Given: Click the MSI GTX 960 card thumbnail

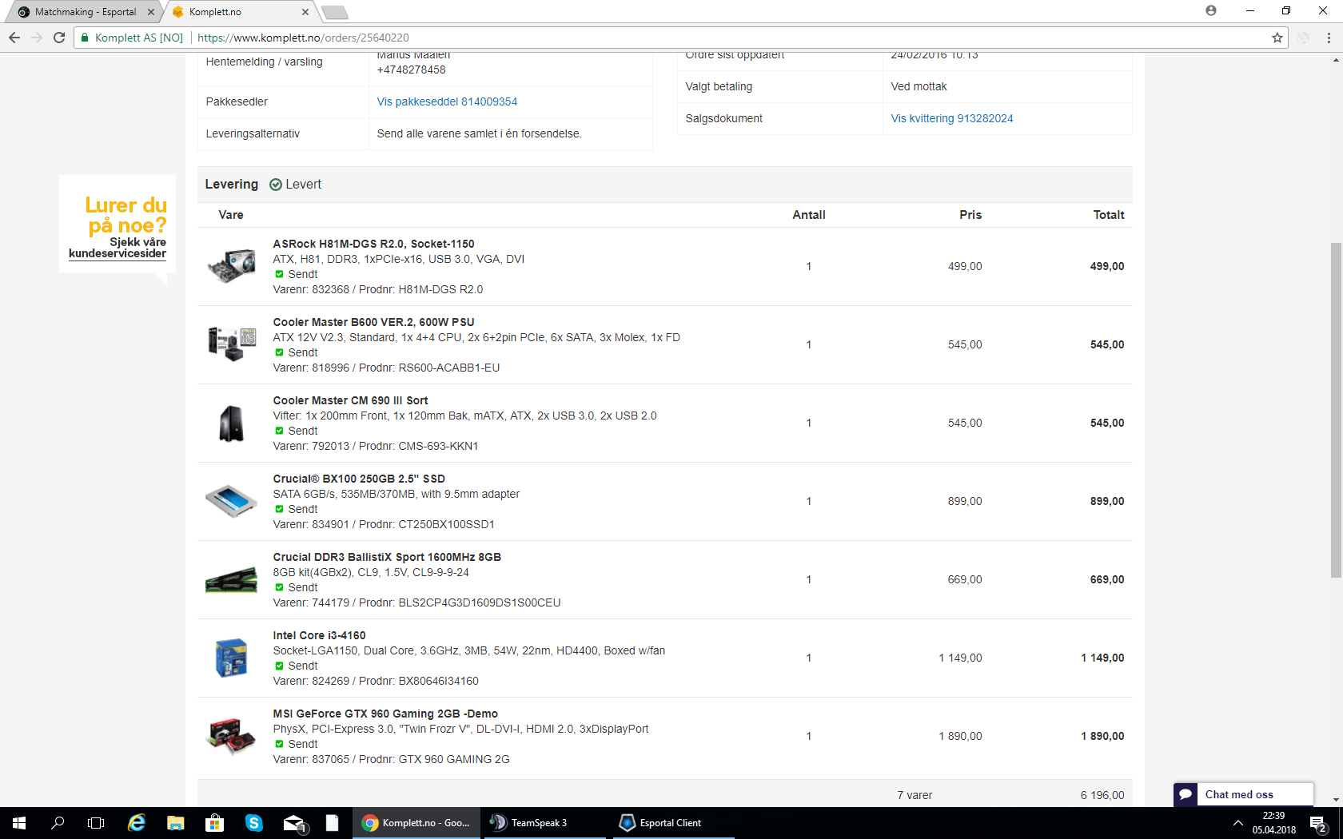Looking at the screenshot, I should click(x=231, y=736).
